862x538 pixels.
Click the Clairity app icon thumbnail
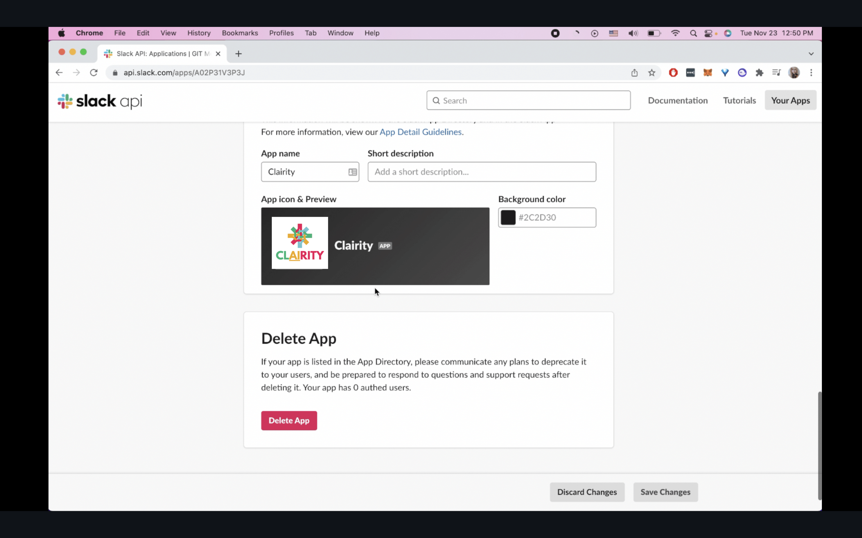(300, 243)
